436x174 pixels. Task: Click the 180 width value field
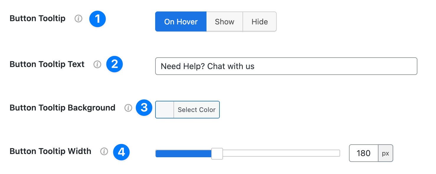[x=363, y=153]
